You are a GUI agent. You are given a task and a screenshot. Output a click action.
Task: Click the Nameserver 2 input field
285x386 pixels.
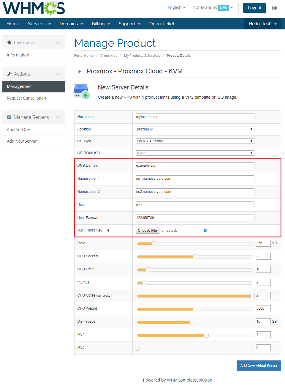pyautogui.click(x=195, y=192)
